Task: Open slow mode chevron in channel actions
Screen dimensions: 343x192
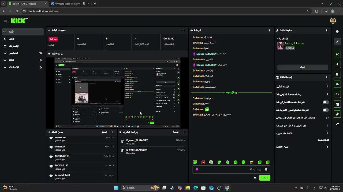Action: pyautogui.click(x=327, y=86)
